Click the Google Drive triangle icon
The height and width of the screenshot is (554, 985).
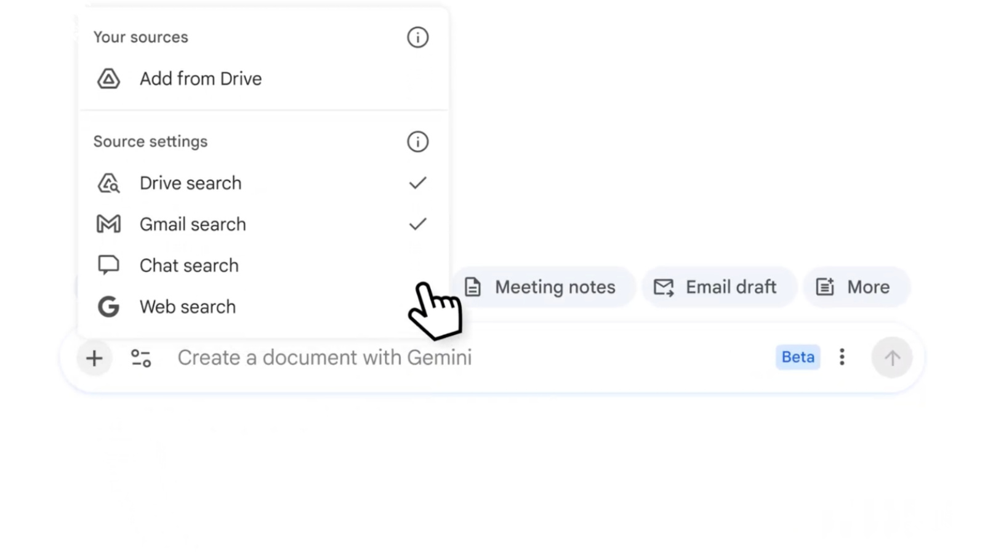[108, 79]
